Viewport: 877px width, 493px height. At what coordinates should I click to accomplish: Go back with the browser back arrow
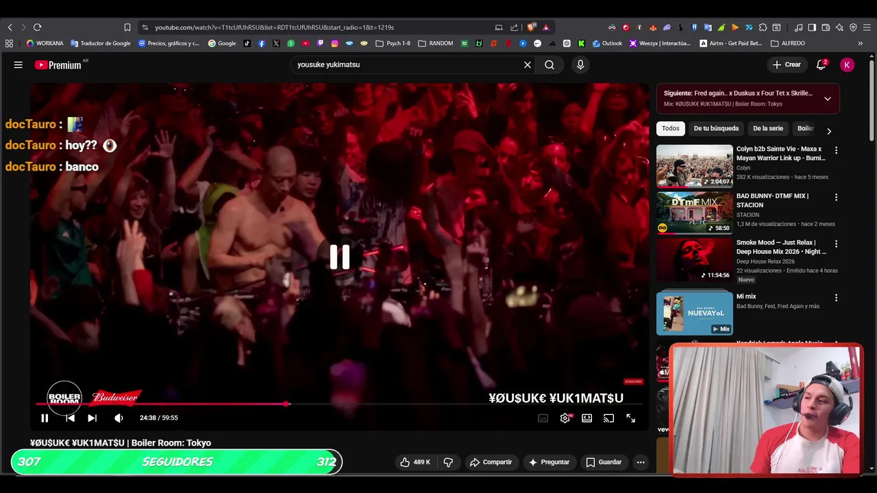(10, 27)
